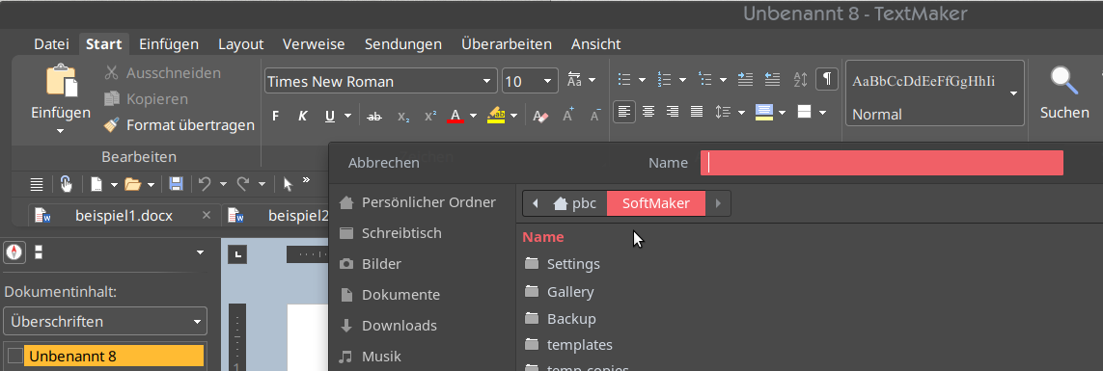Switch to the Ansicht ribbon tab
1103x371 pixels.
click(595, 44)
